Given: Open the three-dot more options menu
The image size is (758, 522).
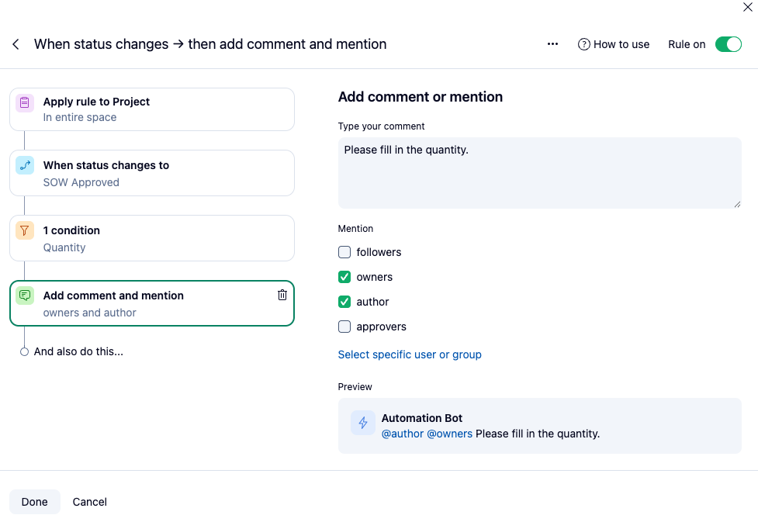Looking at the screenshot, I should coord(552,44).
